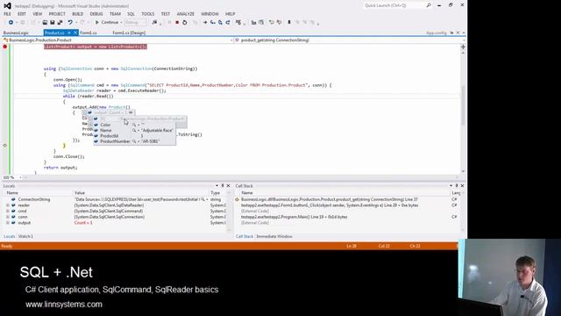Image resolution: width=561 pixels, height=316 pixels.
Task: Select the Form1.button1_Click call stack frame
Action: [x=330, y=205]
